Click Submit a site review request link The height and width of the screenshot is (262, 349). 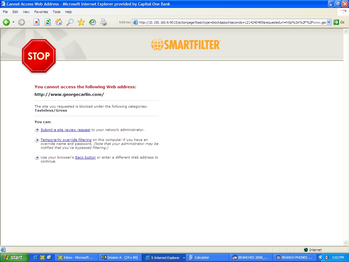[x=65, y=130]
